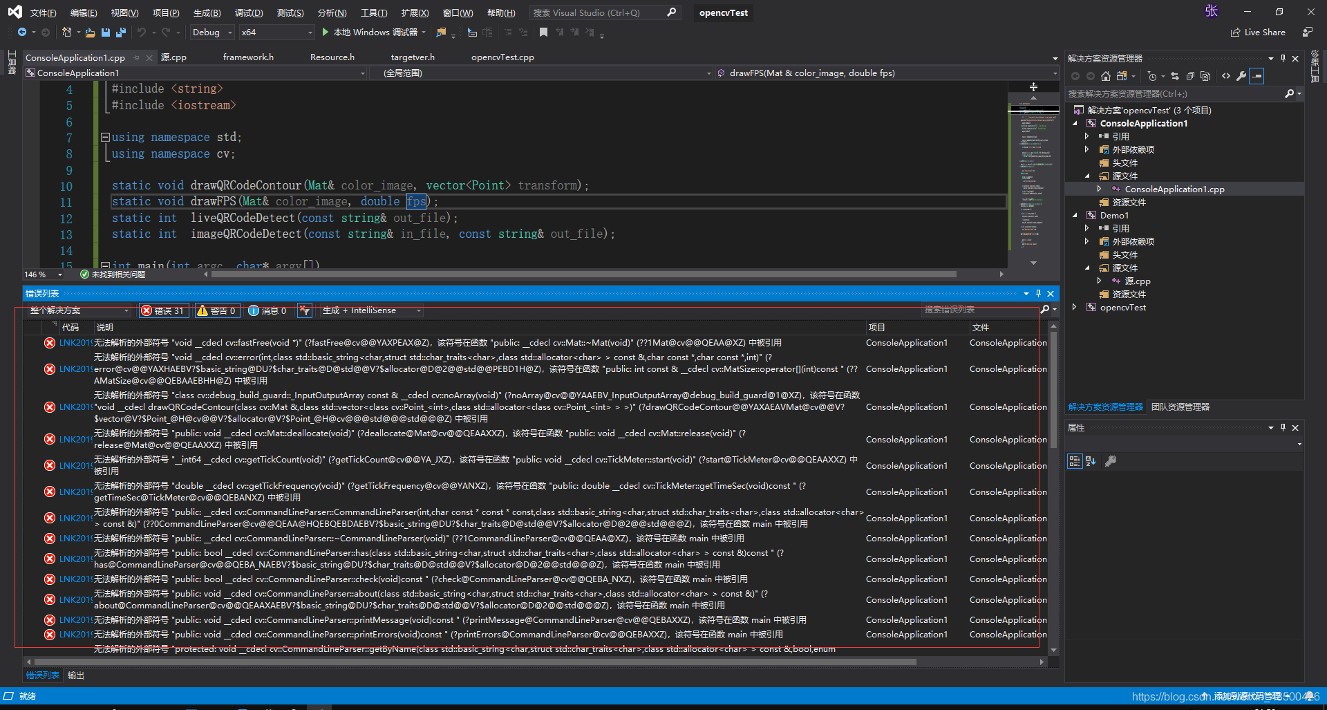Save the current file with the disk icon
This screenshot has height=710, width=1327.
coord(106,32)
